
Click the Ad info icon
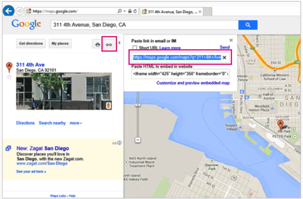119,143
